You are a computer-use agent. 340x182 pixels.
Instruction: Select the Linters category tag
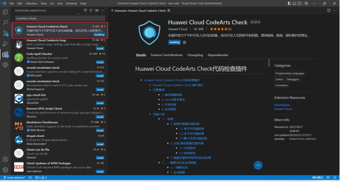coord(279,79)
